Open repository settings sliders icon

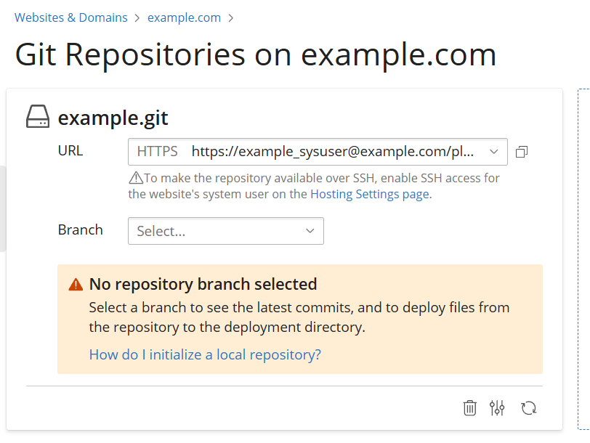tap(497, 408)
